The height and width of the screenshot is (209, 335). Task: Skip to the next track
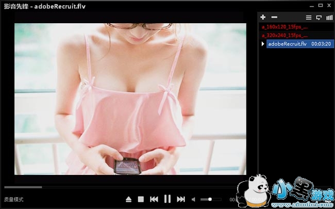tap(181, 199)
